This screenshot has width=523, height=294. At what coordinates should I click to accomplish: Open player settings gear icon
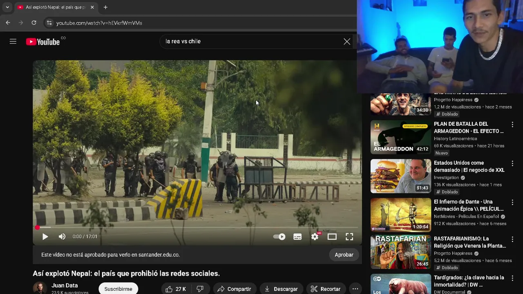point(315,236)
